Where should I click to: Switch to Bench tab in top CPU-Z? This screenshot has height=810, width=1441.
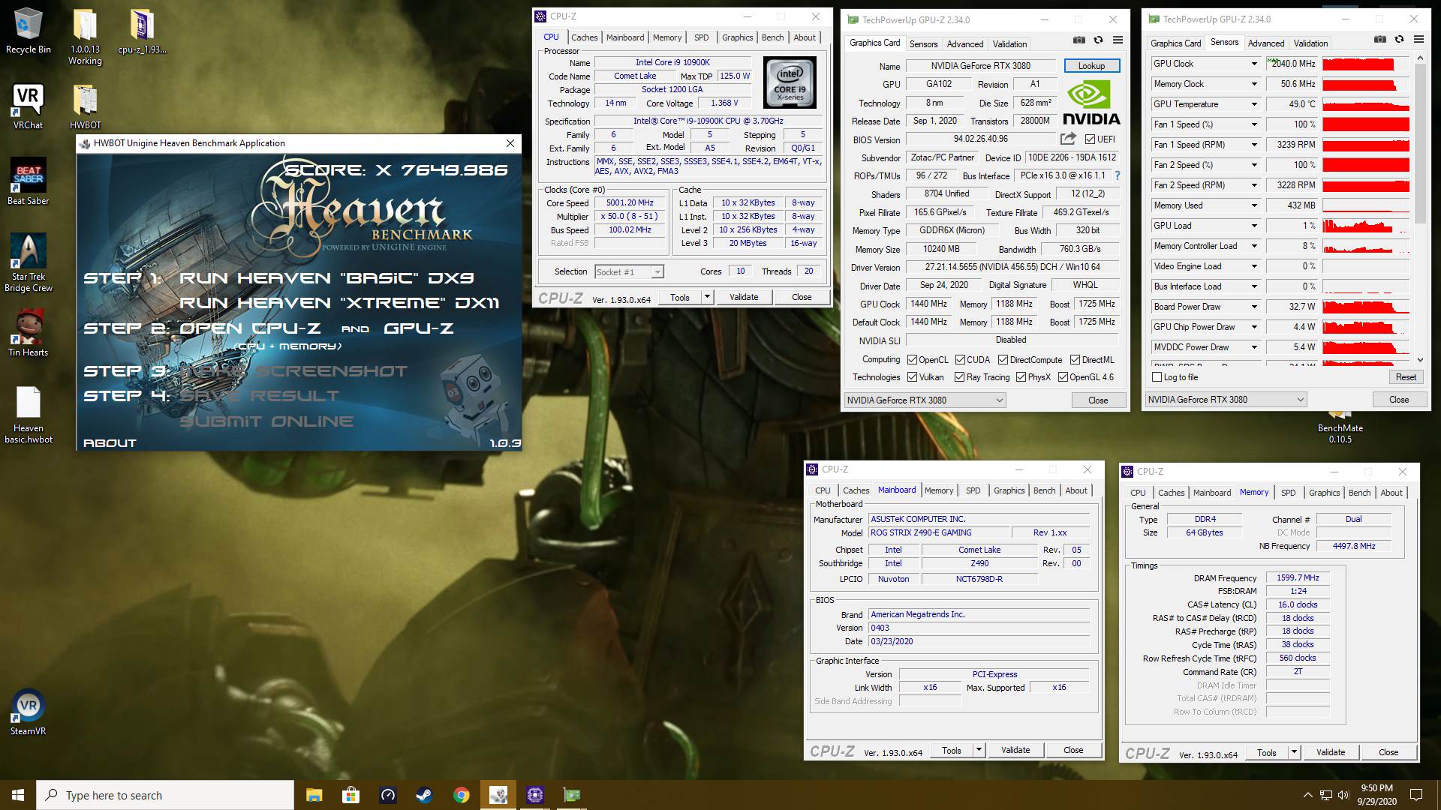pyautogui.click(x=772, y=37)
